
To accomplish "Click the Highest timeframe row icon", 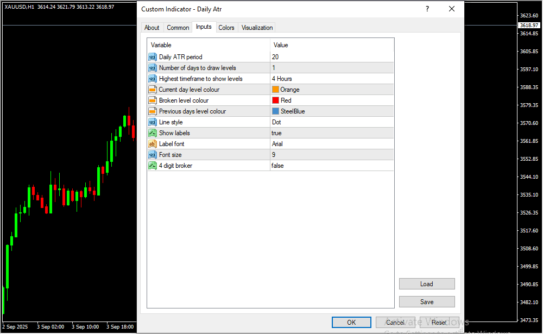I will (152, 79).
